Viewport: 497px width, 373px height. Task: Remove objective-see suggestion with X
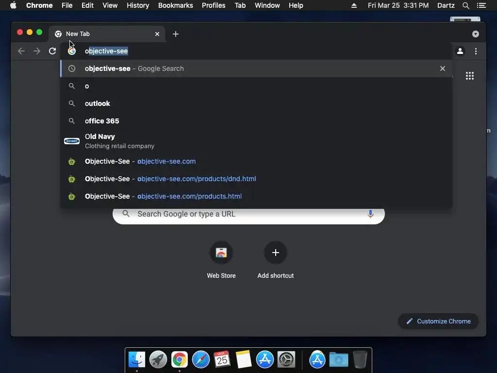(x=443, y=68)
